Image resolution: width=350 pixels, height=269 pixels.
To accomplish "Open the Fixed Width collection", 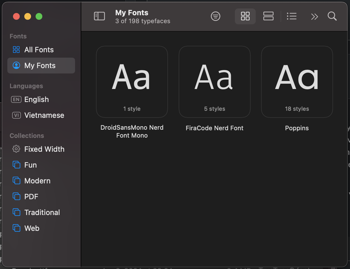I will (x=41, y=149).
